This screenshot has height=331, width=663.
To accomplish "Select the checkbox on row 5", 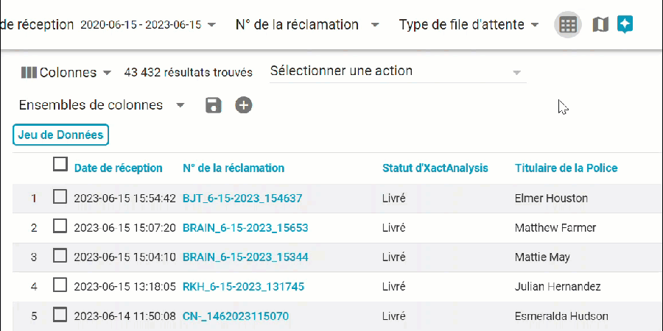I will coord(60,316).
